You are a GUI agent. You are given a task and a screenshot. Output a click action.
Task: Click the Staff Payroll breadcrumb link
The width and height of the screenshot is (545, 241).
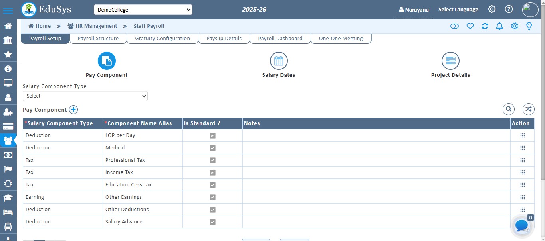point(149,26)
